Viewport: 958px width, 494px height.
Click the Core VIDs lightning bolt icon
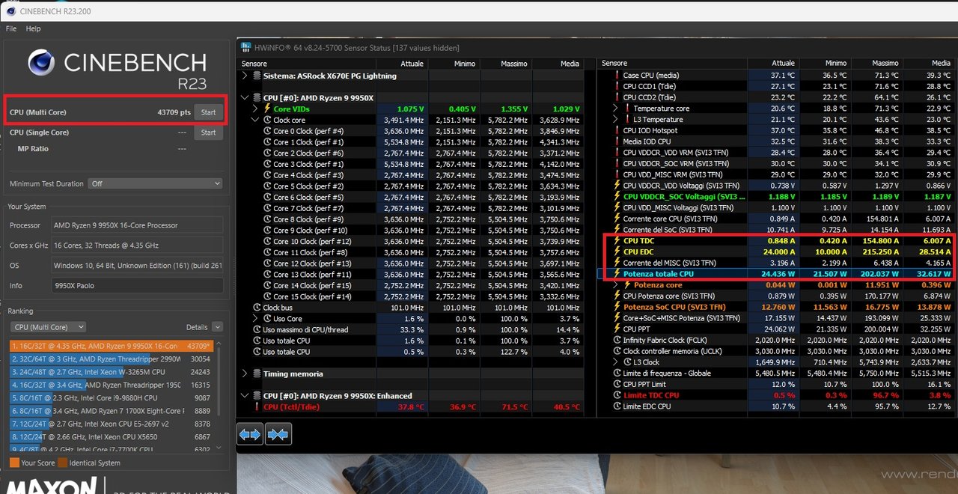pyautogui.click(x=267, y=109)
